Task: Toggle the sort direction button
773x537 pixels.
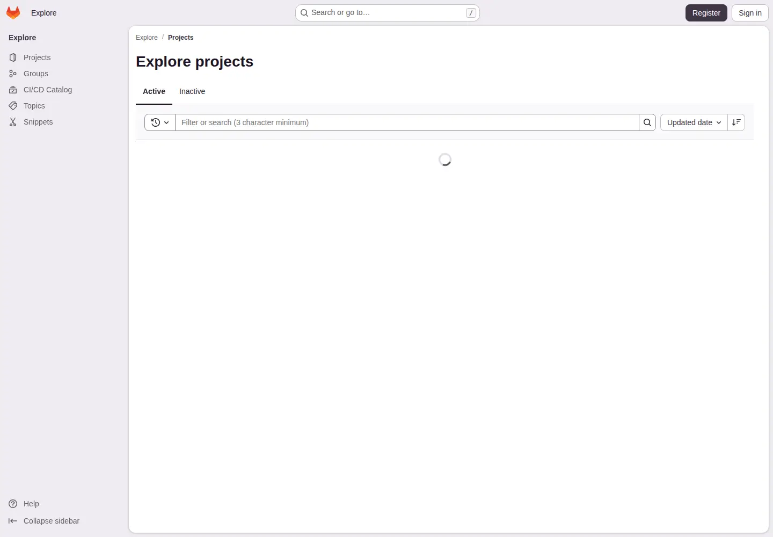Action: pyautogui.click(x=736, y=122)
